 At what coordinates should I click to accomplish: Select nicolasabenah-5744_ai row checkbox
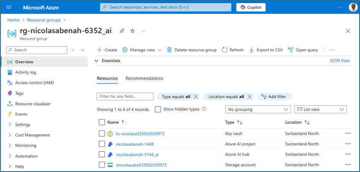[102, 154]
